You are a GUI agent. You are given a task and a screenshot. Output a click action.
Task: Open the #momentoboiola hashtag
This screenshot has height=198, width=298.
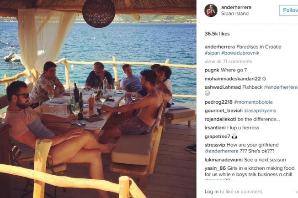click(x=253, y=102)
